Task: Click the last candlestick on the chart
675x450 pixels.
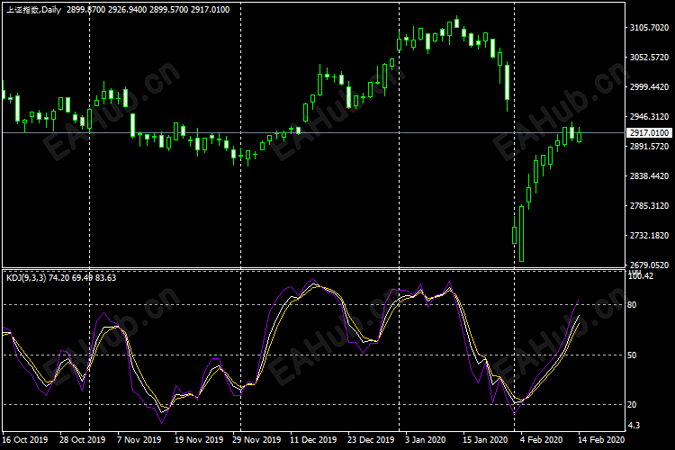Action: pyautogui.click(x=580, y=135)
